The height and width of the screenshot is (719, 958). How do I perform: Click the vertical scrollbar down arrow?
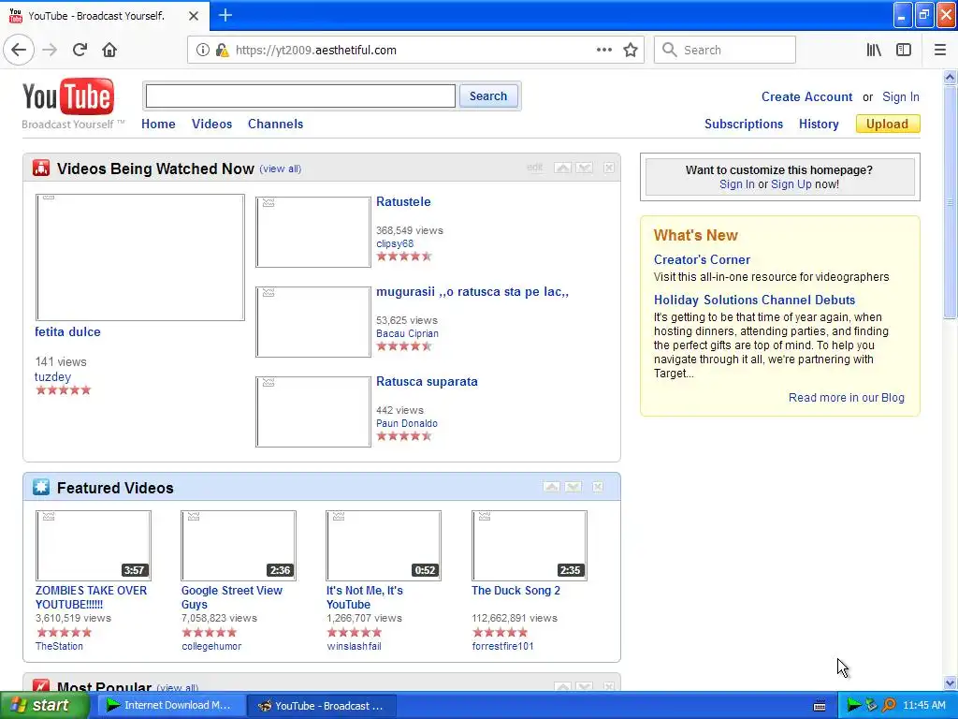[x=950, y=683]
